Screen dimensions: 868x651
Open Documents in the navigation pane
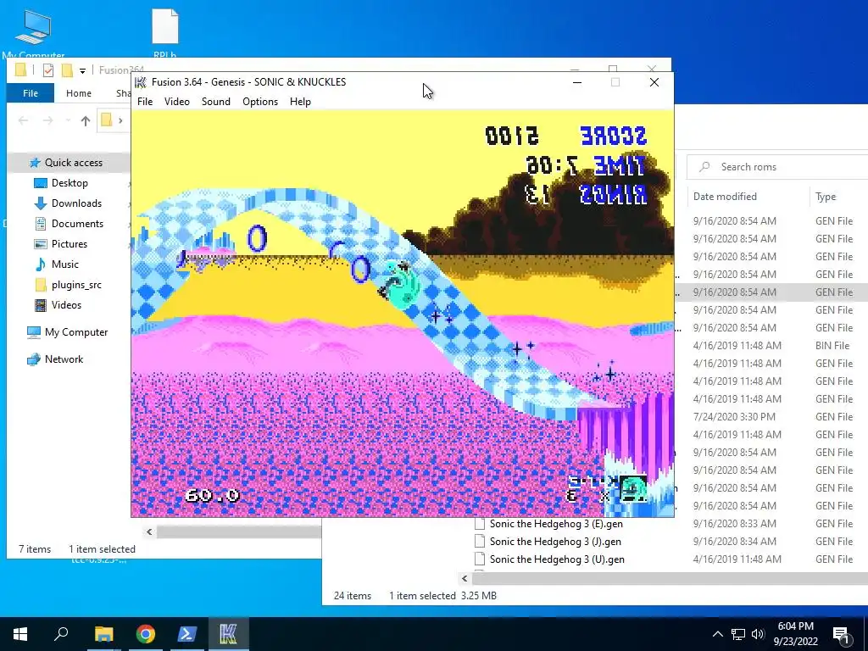(77, 224)
